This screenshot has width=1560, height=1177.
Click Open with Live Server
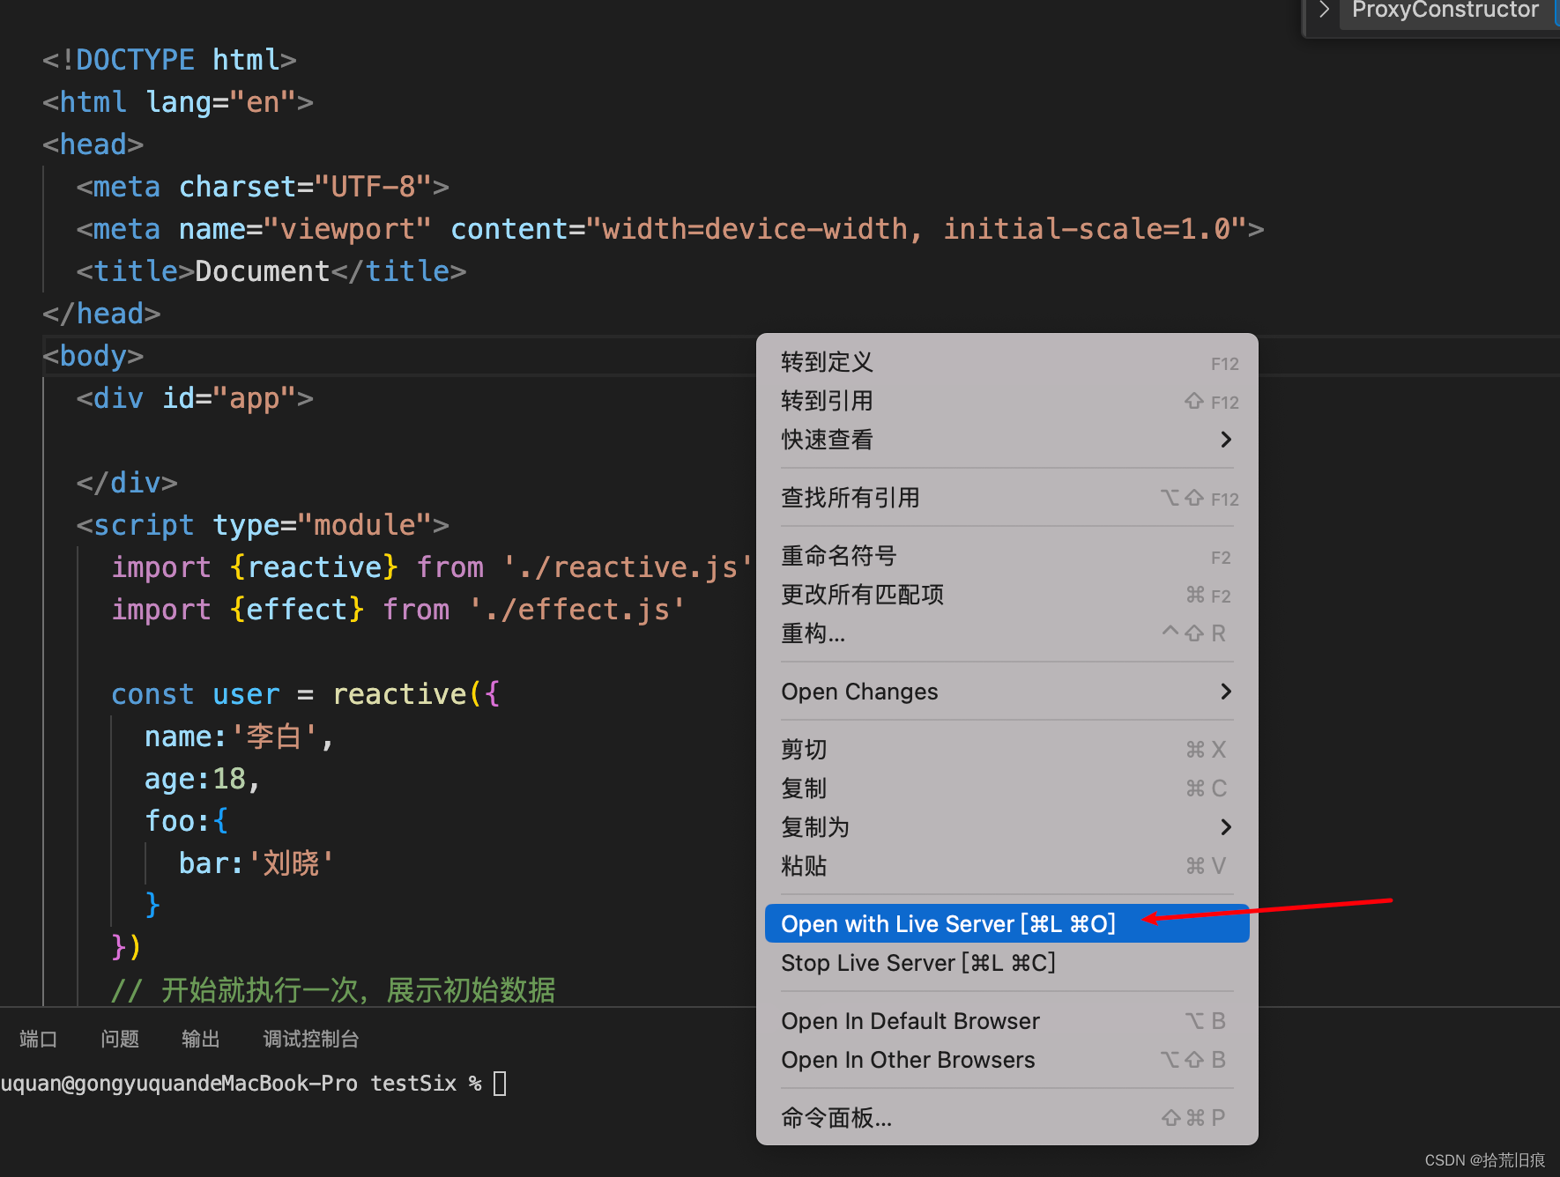pyautogui.click(x=1007, y=923)
